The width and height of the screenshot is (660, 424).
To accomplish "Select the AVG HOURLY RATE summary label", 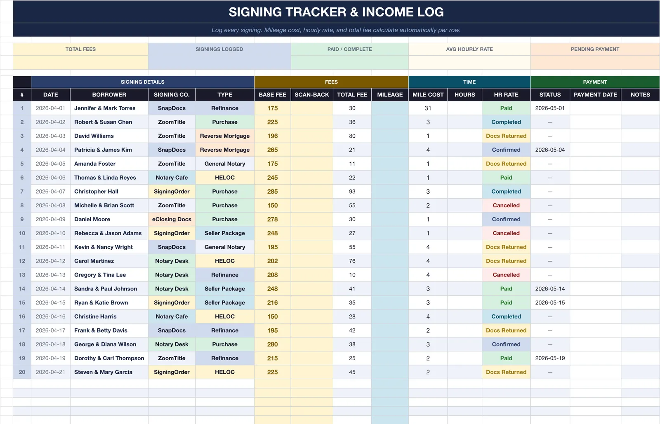I will tap(469, 49).
